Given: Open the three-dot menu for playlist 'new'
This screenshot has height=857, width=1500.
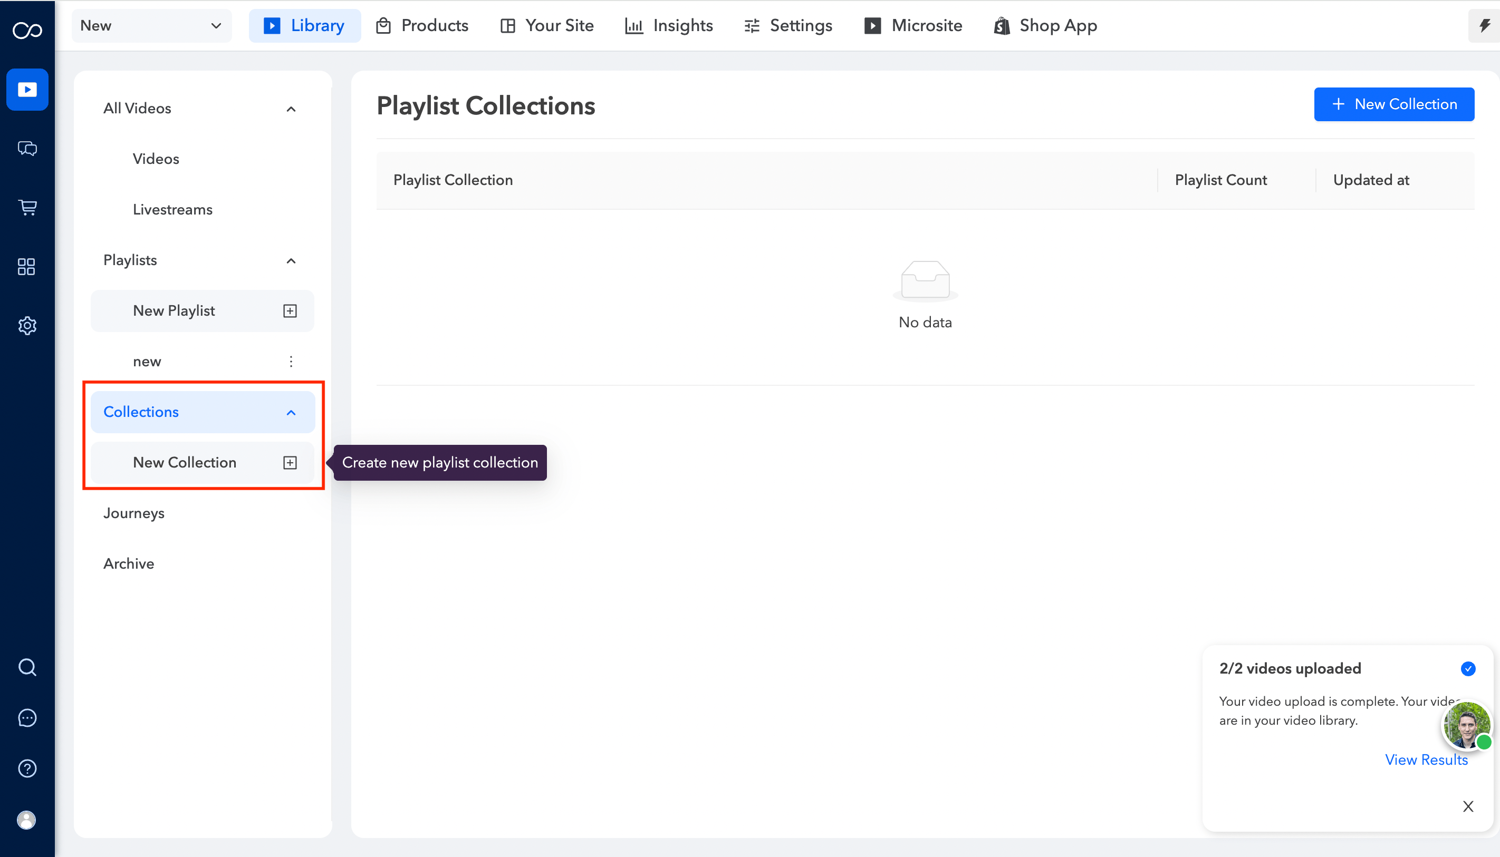Looking at the screenshot, I should [291, 362].
